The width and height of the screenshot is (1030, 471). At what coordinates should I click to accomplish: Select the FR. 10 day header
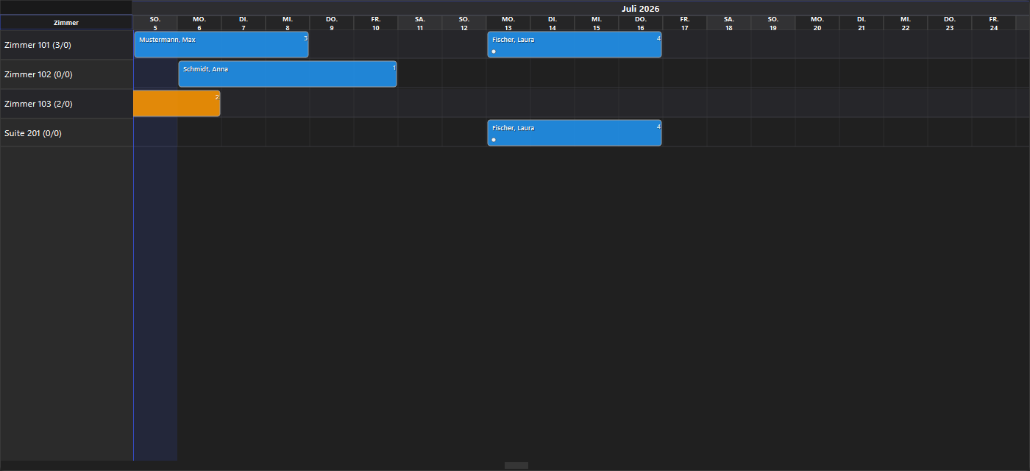376,23
